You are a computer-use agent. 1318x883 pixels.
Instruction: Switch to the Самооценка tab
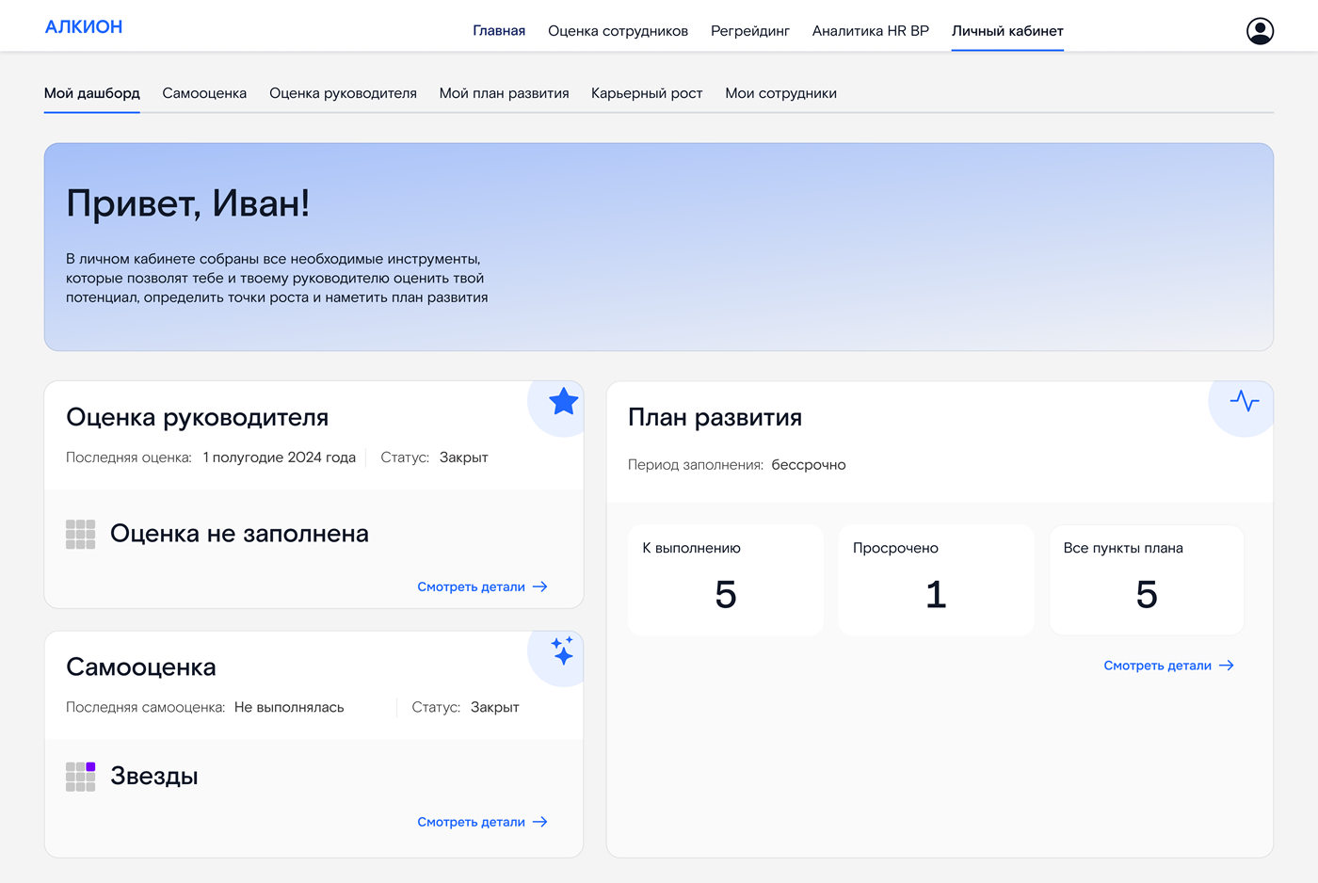point(204,93)
